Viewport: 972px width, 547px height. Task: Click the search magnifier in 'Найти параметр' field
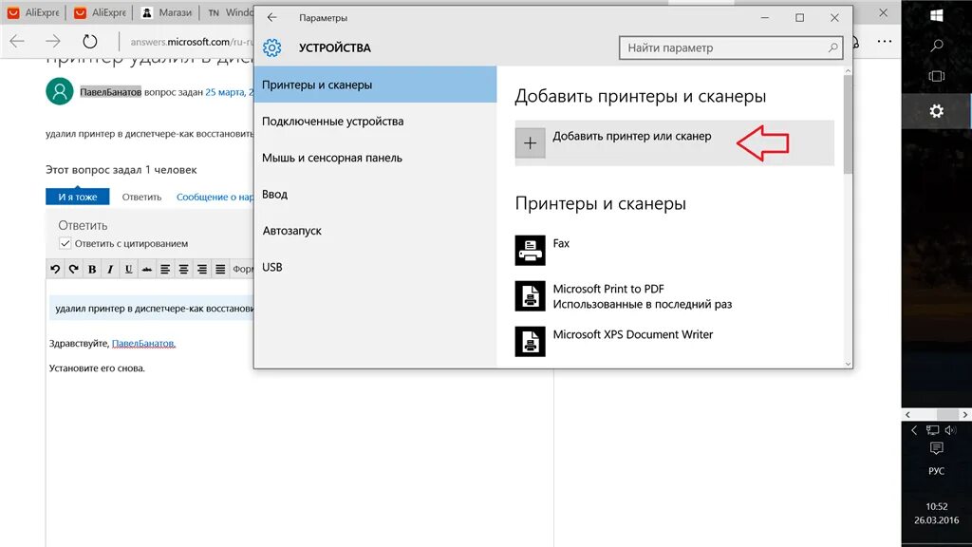832,47
